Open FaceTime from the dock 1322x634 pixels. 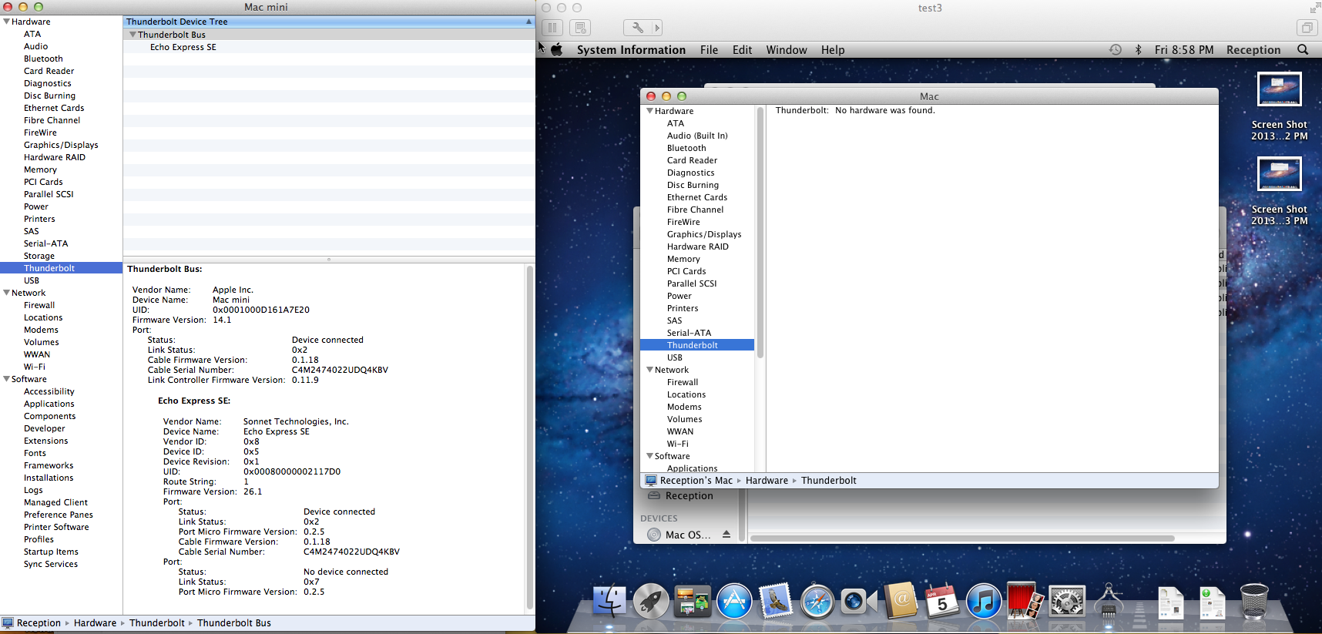click(x=858, y=602)
